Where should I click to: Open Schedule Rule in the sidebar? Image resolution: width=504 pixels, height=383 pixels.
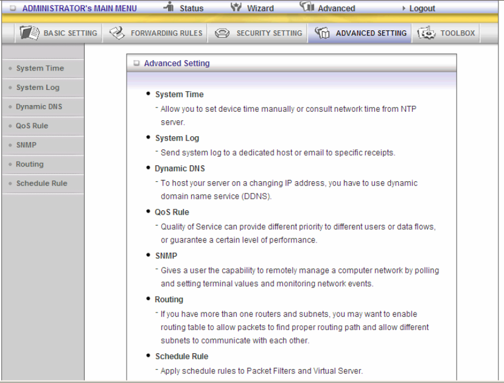[x=43, y=184]
